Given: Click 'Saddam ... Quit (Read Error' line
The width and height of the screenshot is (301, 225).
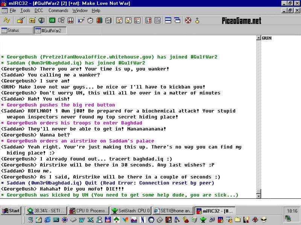Looking at the screenshot, I should (108, 183).
